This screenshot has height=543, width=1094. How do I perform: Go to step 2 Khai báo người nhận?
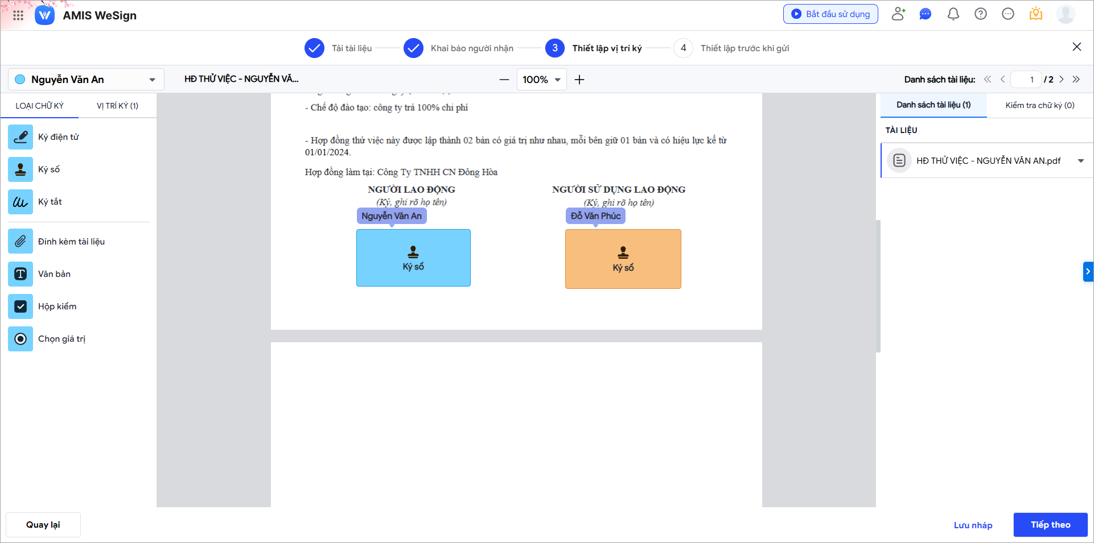[458, 48]
